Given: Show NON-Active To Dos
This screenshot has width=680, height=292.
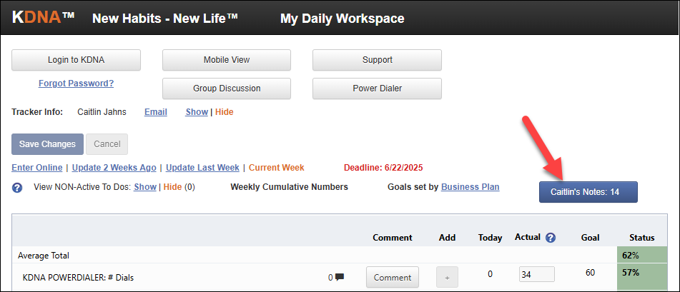Looking at the screenshot, I should click(x=144, y=187).
